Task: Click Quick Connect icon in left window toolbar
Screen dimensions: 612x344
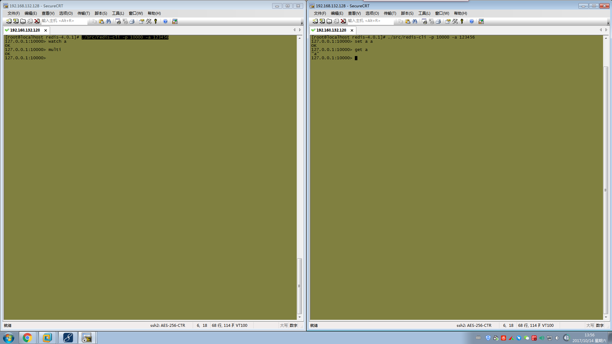Action: point(16,21)
